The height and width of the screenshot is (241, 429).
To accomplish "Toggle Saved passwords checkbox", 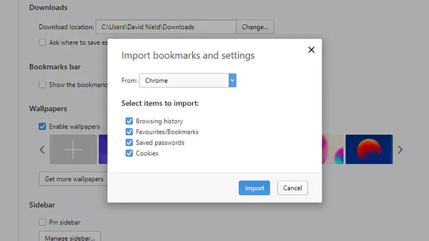I will (x=129, y=143).
